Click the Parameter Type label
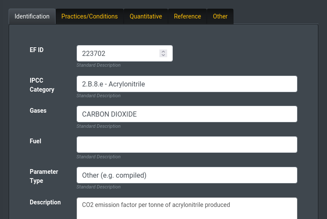327x219 pixels. pyautogui.click(x=44, y=176)
